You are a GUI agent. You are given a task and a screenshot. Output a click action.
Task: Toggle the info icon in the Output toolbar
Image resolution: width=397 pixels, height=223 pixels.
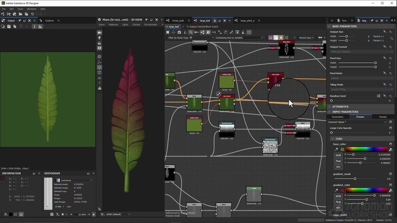click(x=34, y=27)
